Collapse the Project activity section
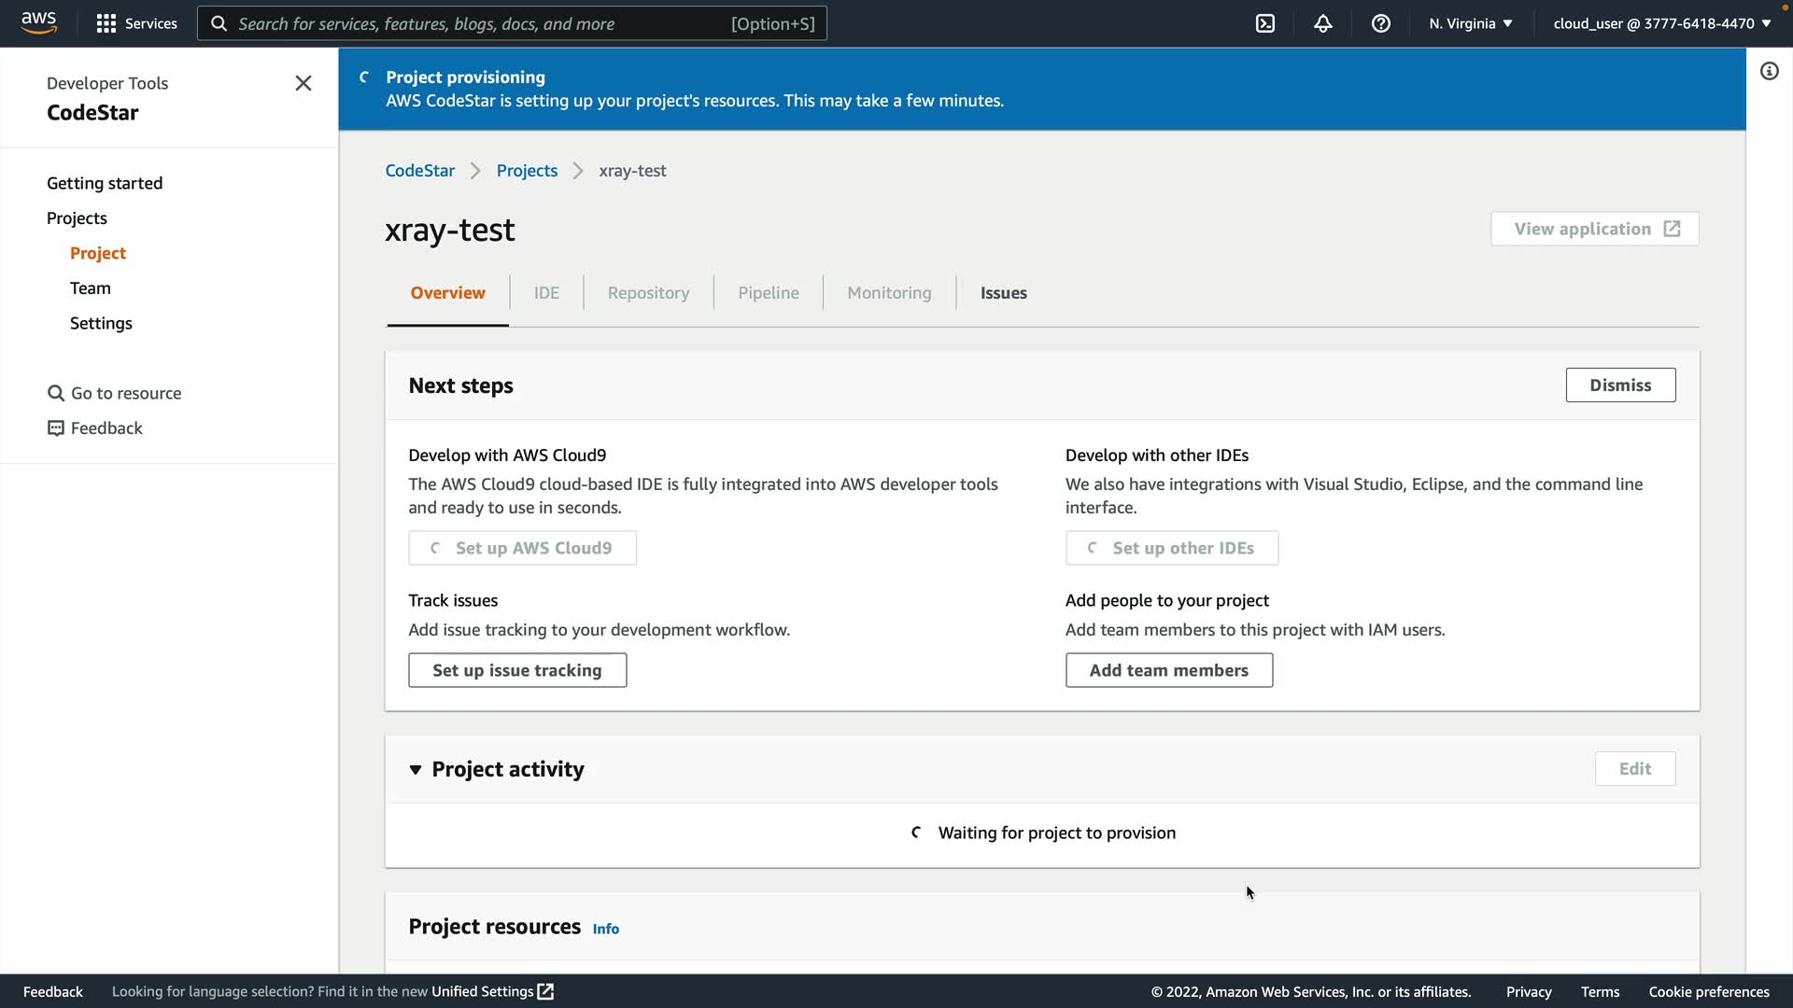1793x1008 pixels. coord(416,769)
